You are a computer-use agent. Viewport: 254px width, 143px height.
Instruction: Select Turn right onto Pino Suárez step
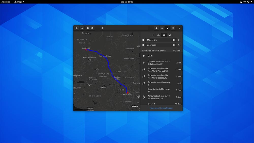click(162, 70)
